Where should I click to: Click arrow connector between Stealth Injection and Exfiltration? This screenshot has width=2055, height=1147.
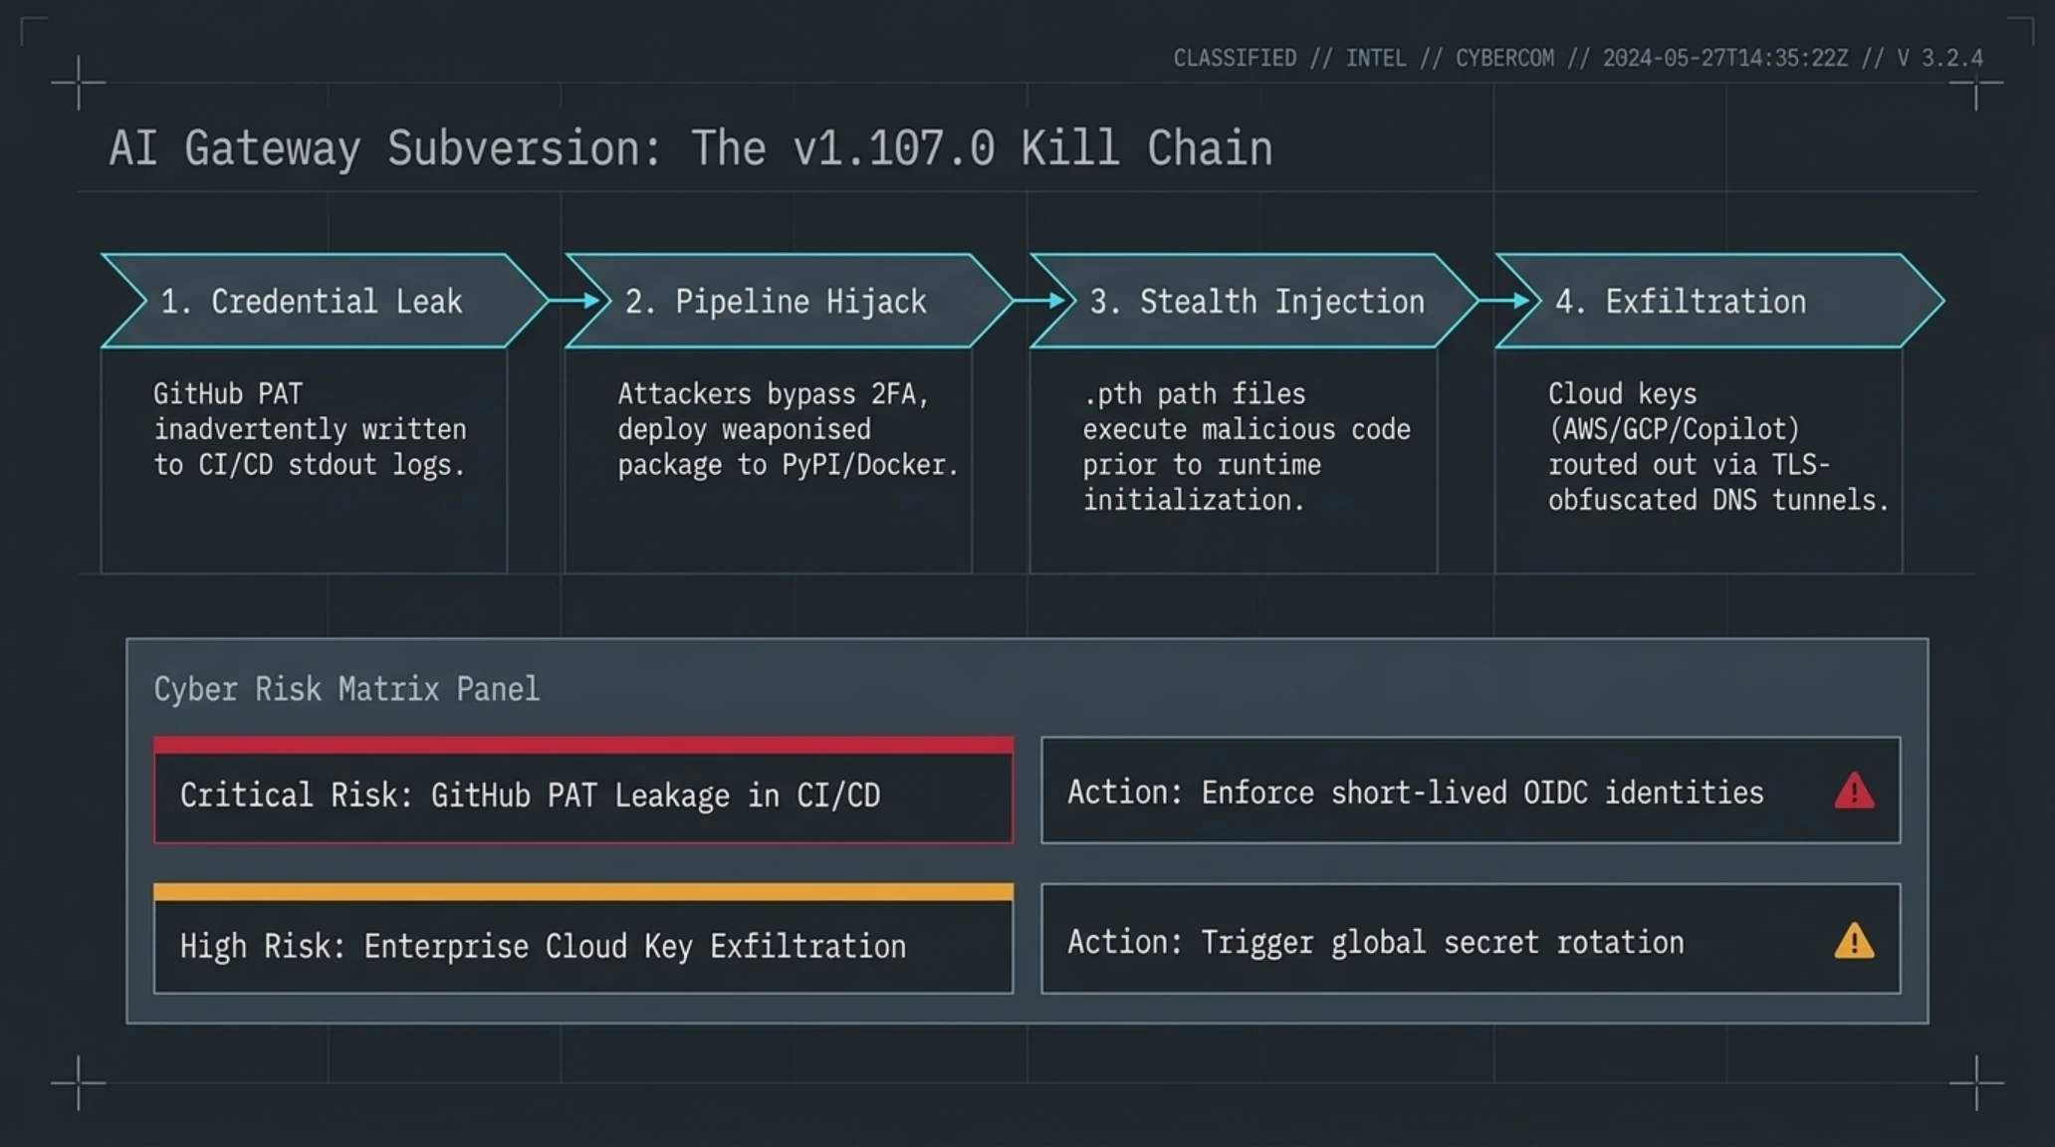coord(1506,301)
